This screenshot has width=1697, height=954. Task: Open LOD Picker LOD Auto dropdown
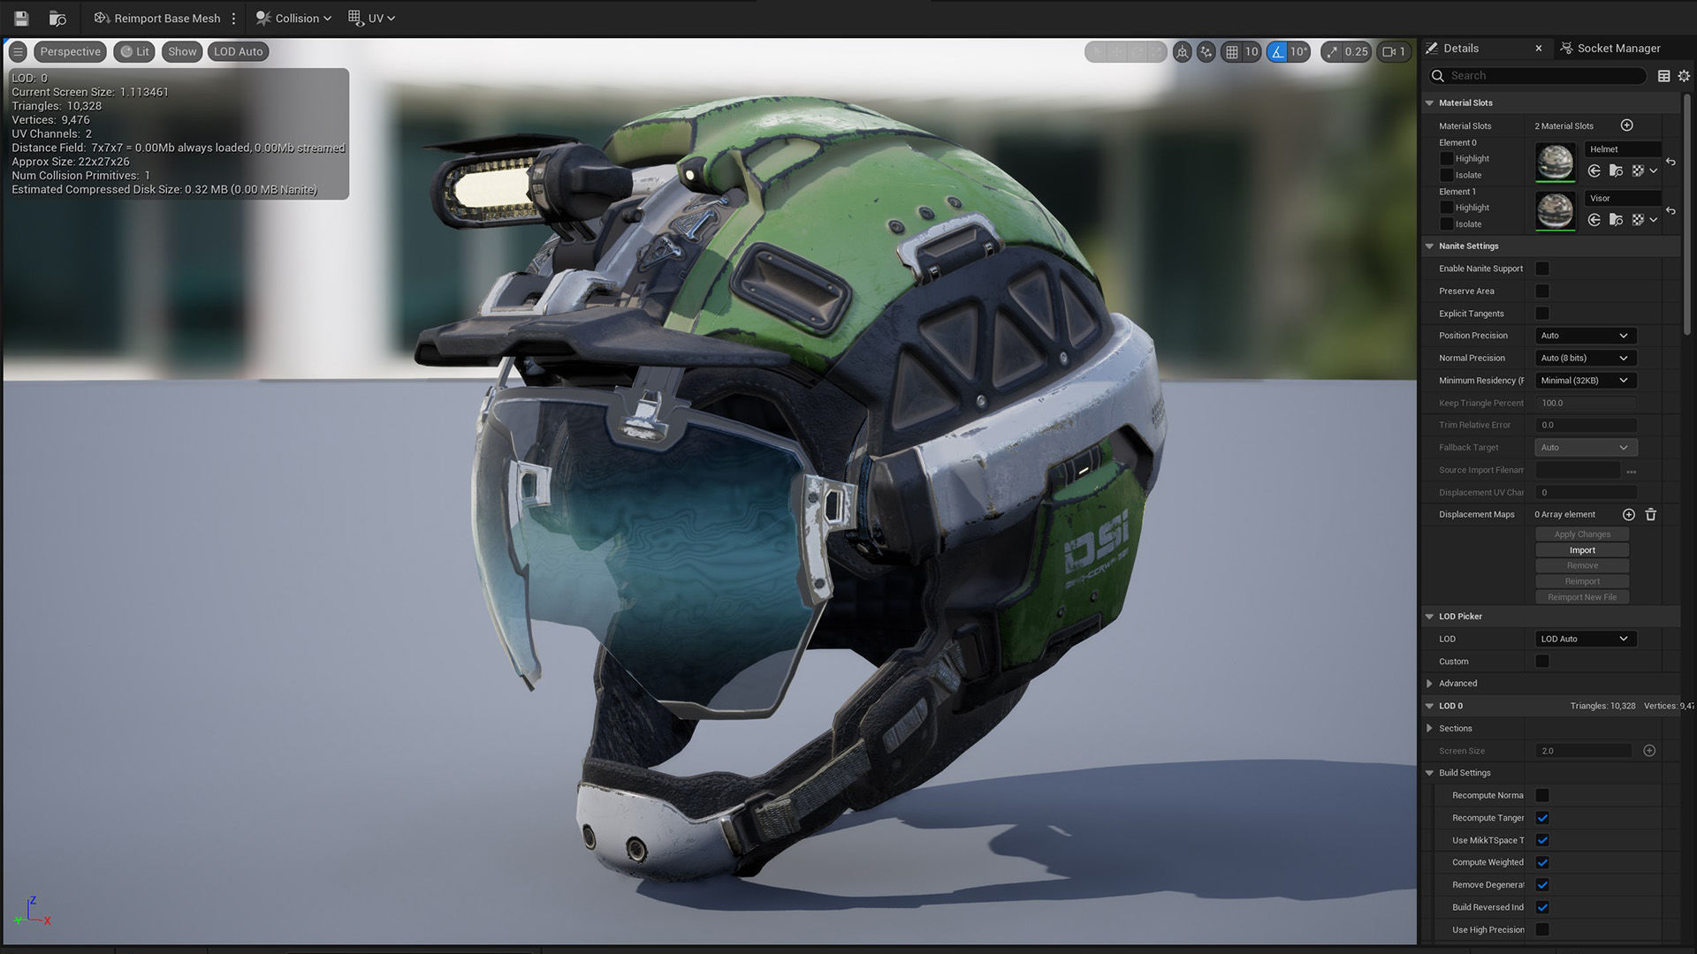(1586, 639)
